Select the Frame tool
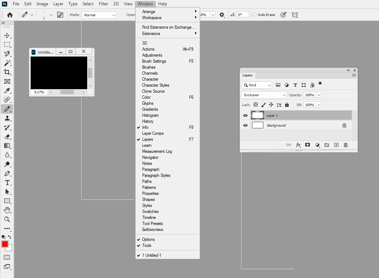The height and width of the screenshot is (278, 379). [7, 81]
